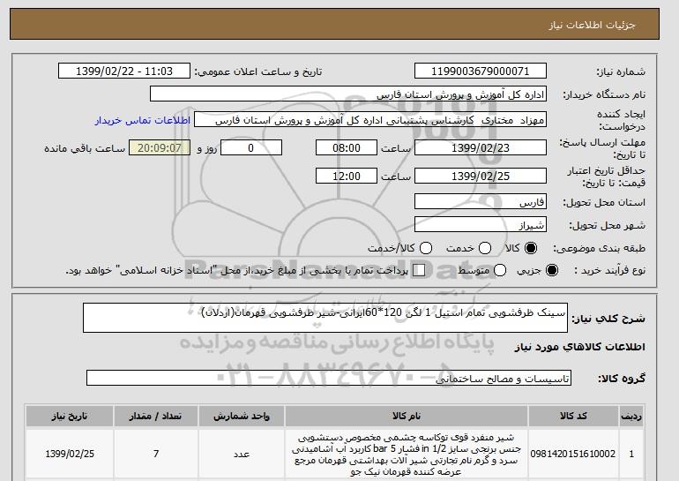Click the need date cell 1399/02/25 in table
The image size is (679, 481).
coord(70,454)
